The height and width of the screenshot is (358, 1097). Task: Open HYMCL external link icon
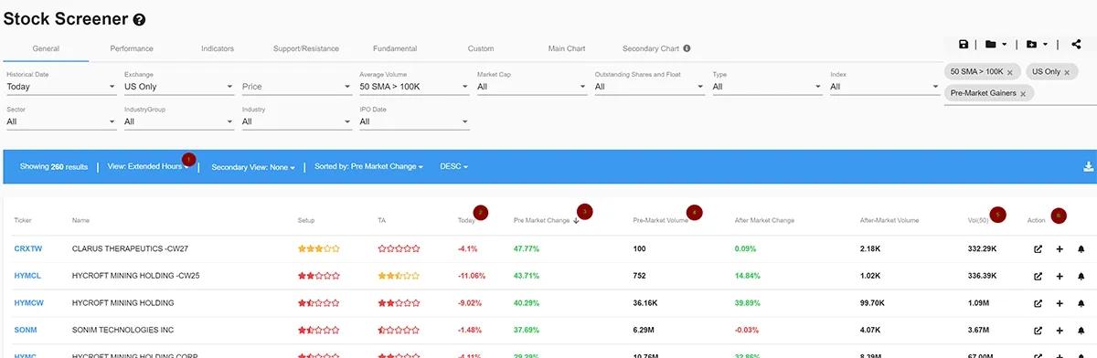(1038, 275)
